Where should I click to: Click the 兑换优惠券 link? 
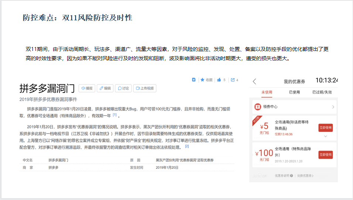[305, 176]
